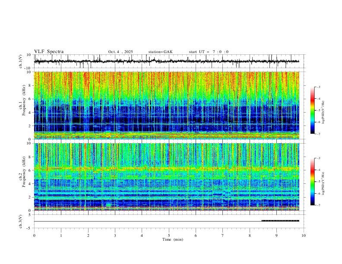Image resolution: width=342 pixels, height=264 pixels.
Task: Click the time axis tick '5'
Action: (x=169, y=236)
